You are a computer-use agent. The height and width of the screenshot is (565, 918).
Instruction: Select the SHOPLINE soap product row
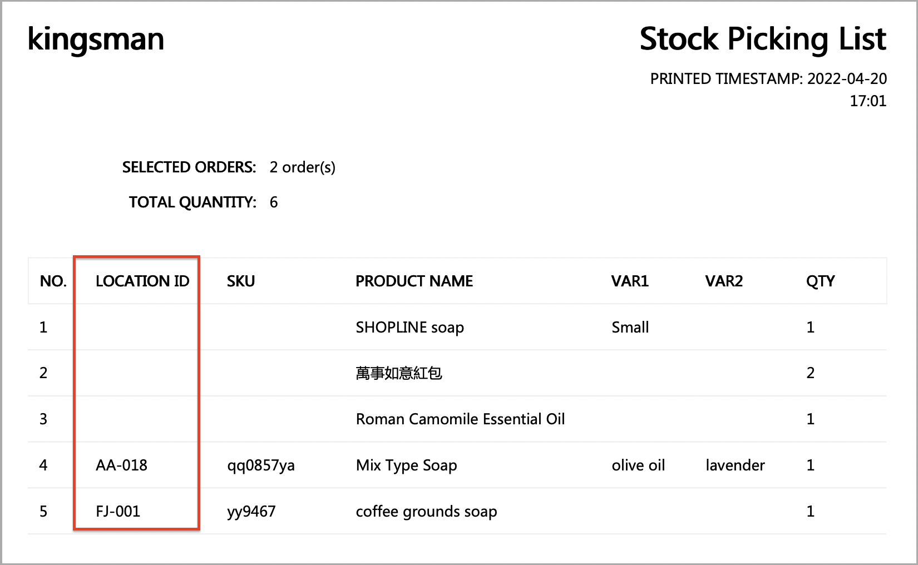pyautogui.click(x=409, y=328)
